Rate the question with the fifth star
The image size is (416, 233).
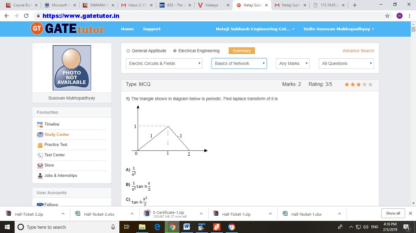tap(370, 84)
